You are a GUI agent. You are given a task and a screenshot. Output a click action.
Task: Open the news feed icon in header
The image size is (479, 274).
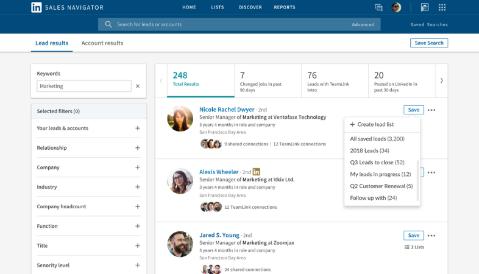[425, 7]
